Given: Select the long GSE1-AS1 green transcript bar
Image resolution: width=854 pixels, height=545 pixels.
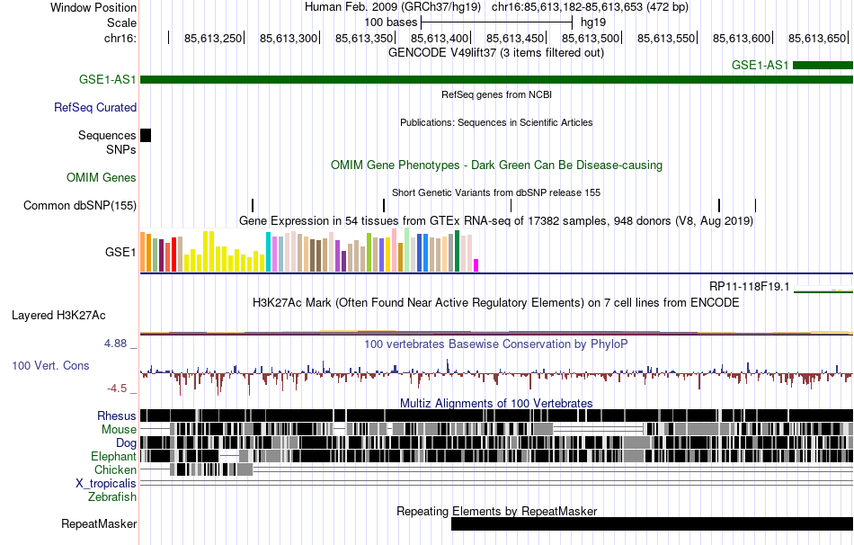Looking at the screenshot, I should 496,79.
